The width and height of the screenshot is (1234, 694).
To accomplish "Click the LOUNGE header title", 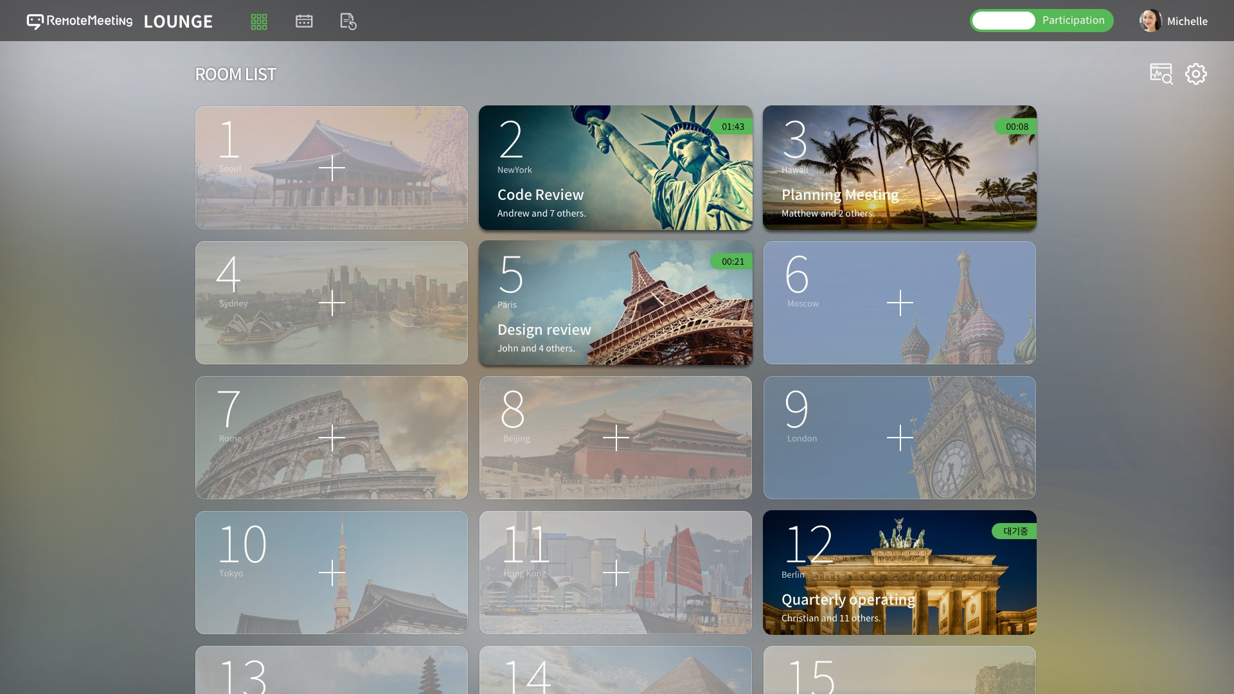I will [x=178, y=22].
